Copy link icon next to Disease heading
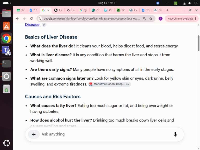This screenshot has height=150, width=200. (x=44, y=25)
